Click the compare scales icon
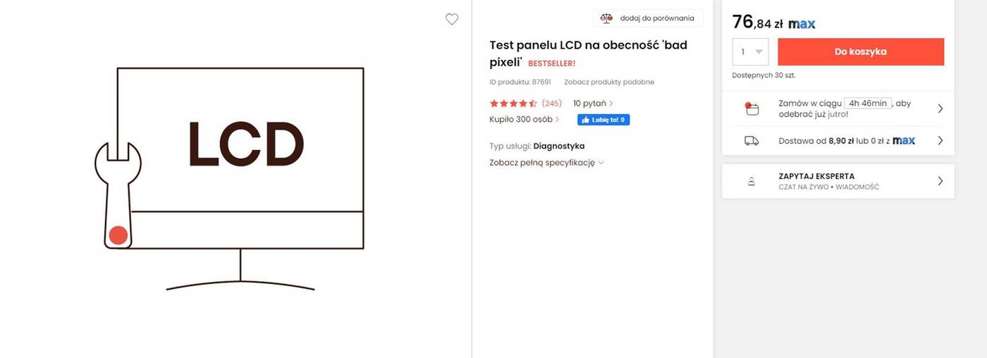This screenshot has width=987, height=358. point(606,18)
